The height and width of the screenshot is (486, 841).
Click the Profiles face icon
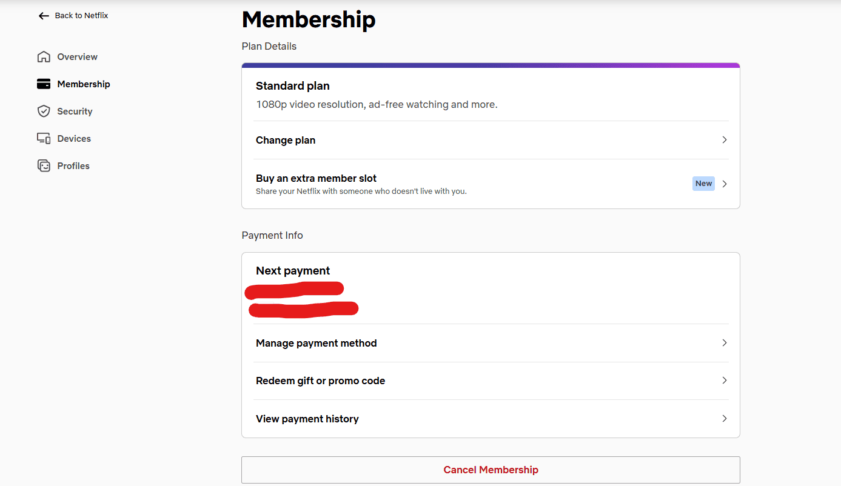pos(44,166)
